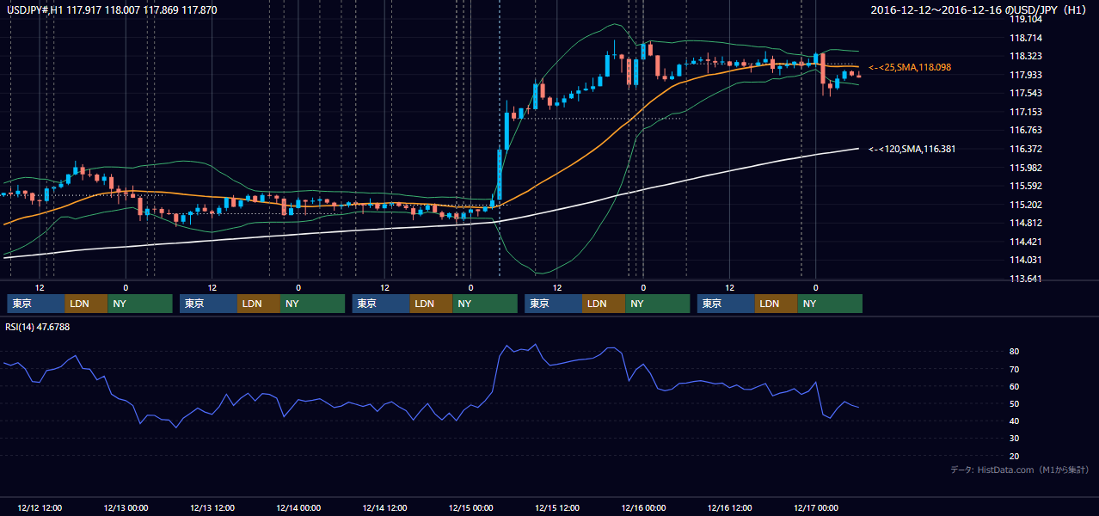This screenshot has width=1099, height=516.
Task: Click the 12/13 00:00 time axis label
Action: coord(126,507)
